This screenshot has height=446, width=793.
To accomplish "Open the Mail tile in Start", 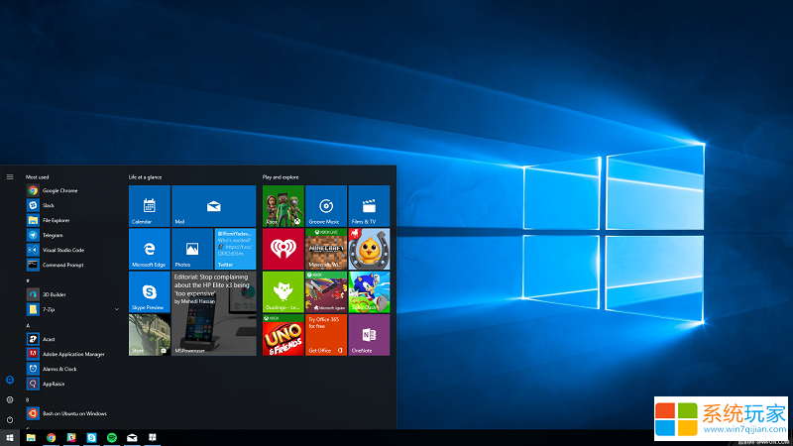I will 213,206.
